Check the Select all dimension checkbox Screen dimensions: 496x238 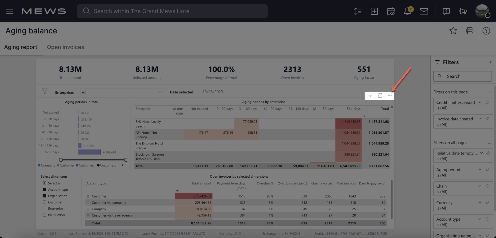click(44, 183)
